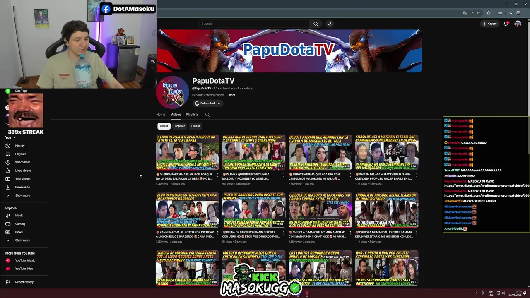Open the Pelea de barberos thumbnail
Image resolution: width=530 pixels, height=298 pixels.
[x=254, y=210]
